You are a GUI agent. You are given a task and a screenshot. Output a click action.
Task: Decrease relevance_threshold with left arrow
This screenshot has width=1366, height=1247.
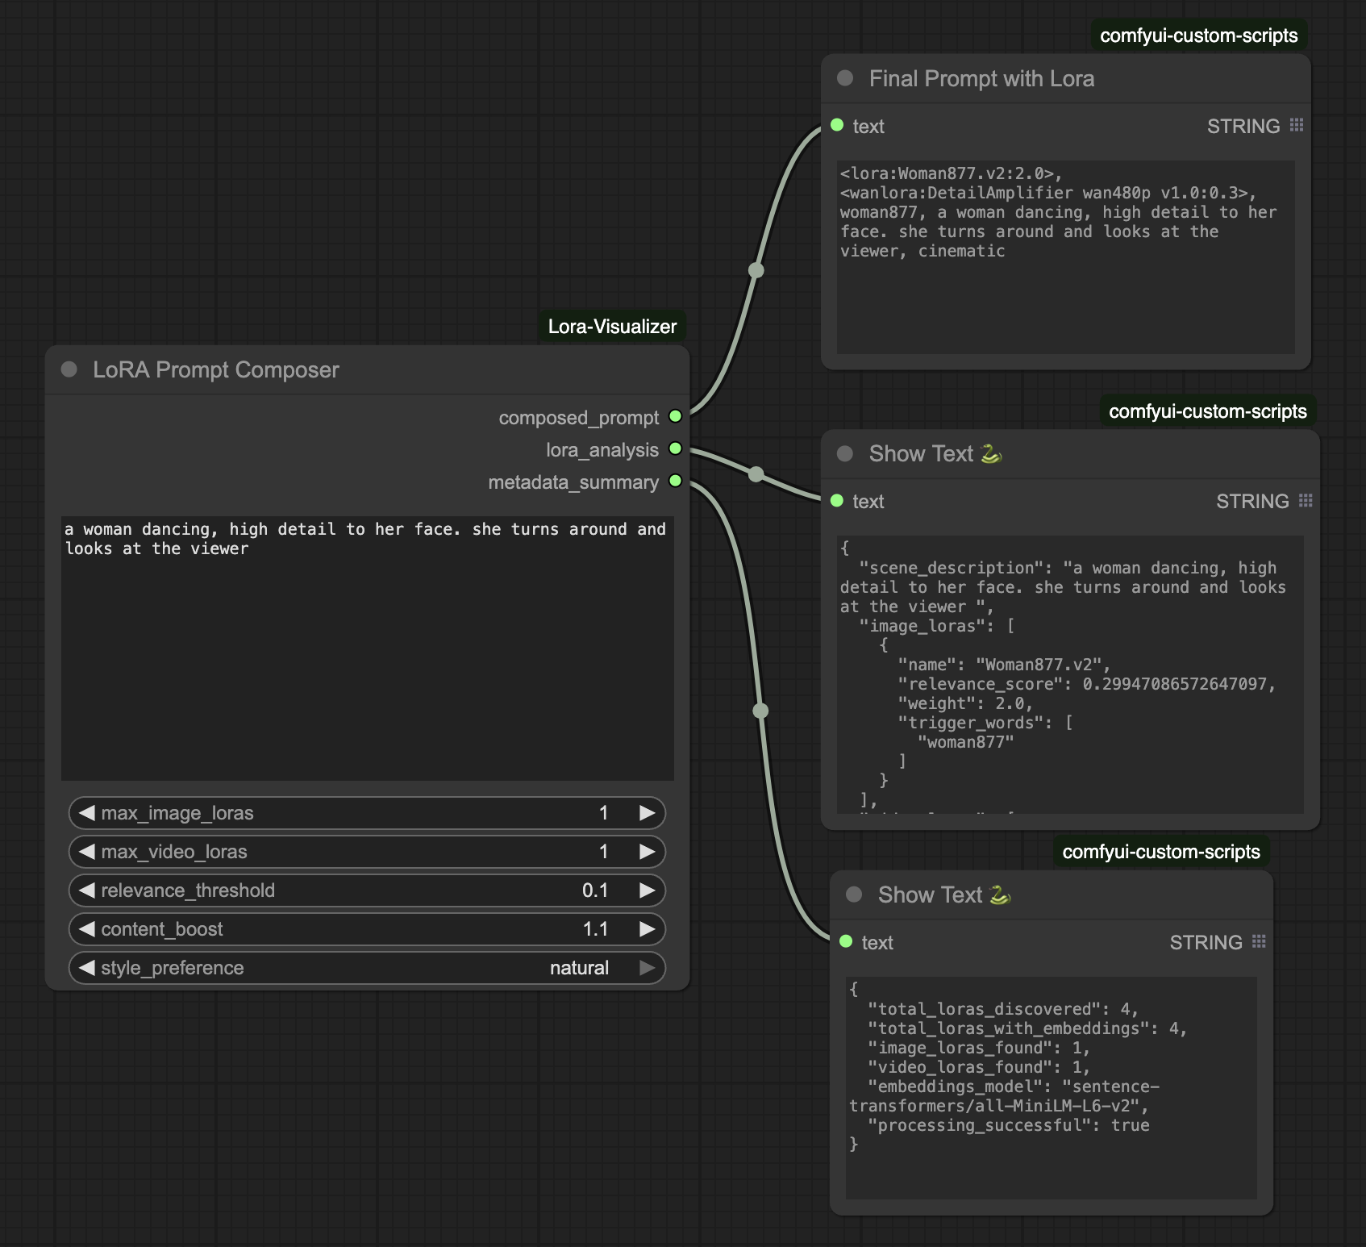tap(87, 890)
